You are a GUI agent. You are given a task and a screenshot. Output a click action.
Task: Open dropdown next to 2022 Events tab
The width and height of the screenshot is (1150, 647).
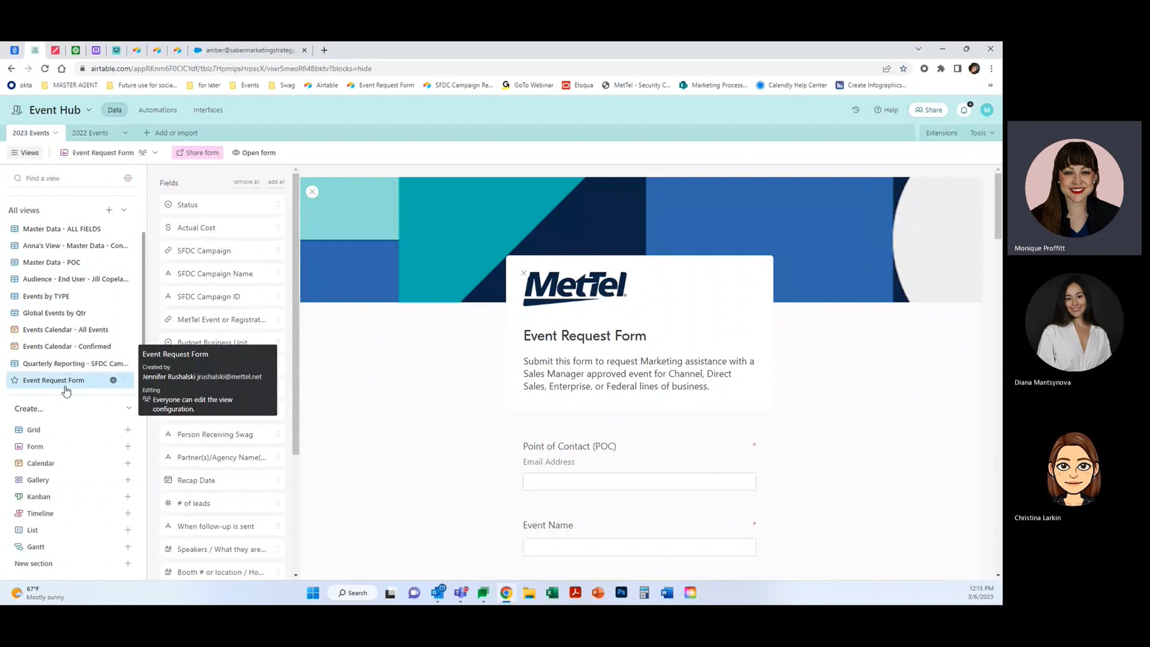click(x=125, y=133)
